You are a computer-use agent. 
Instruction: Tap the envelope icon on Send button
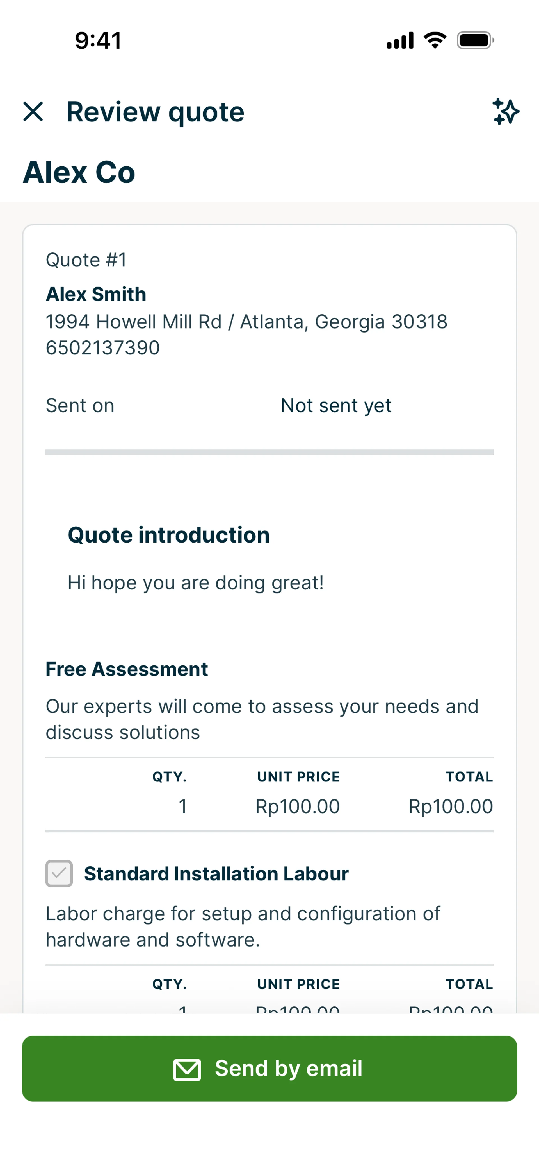click(x=187, y=1070)
